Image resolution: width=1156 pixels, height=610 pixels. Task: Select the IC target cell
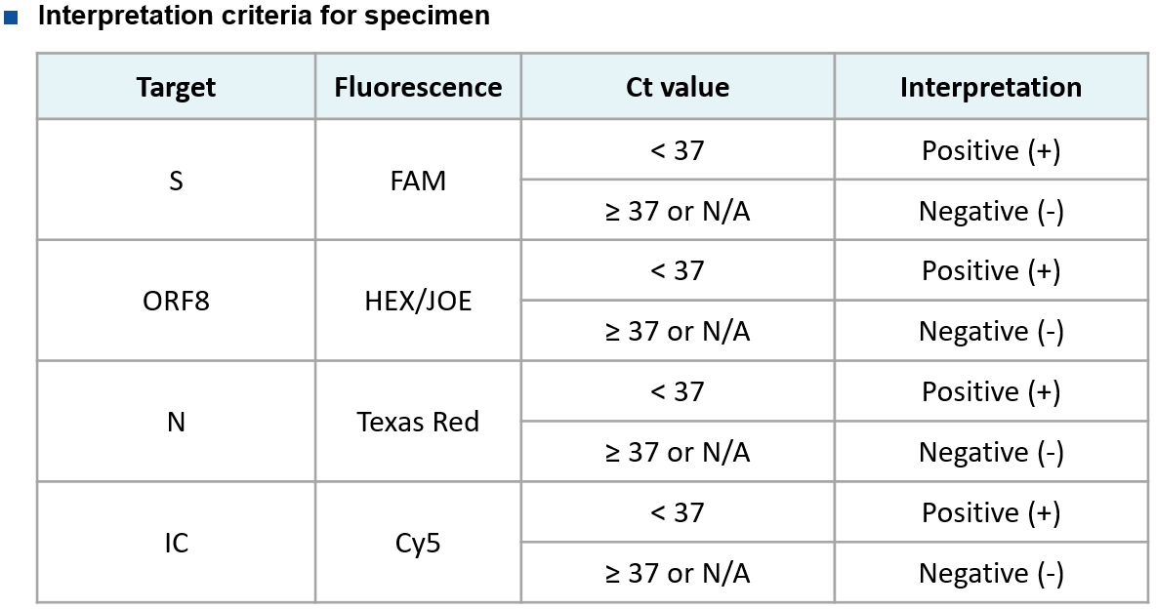pos(176,543)
